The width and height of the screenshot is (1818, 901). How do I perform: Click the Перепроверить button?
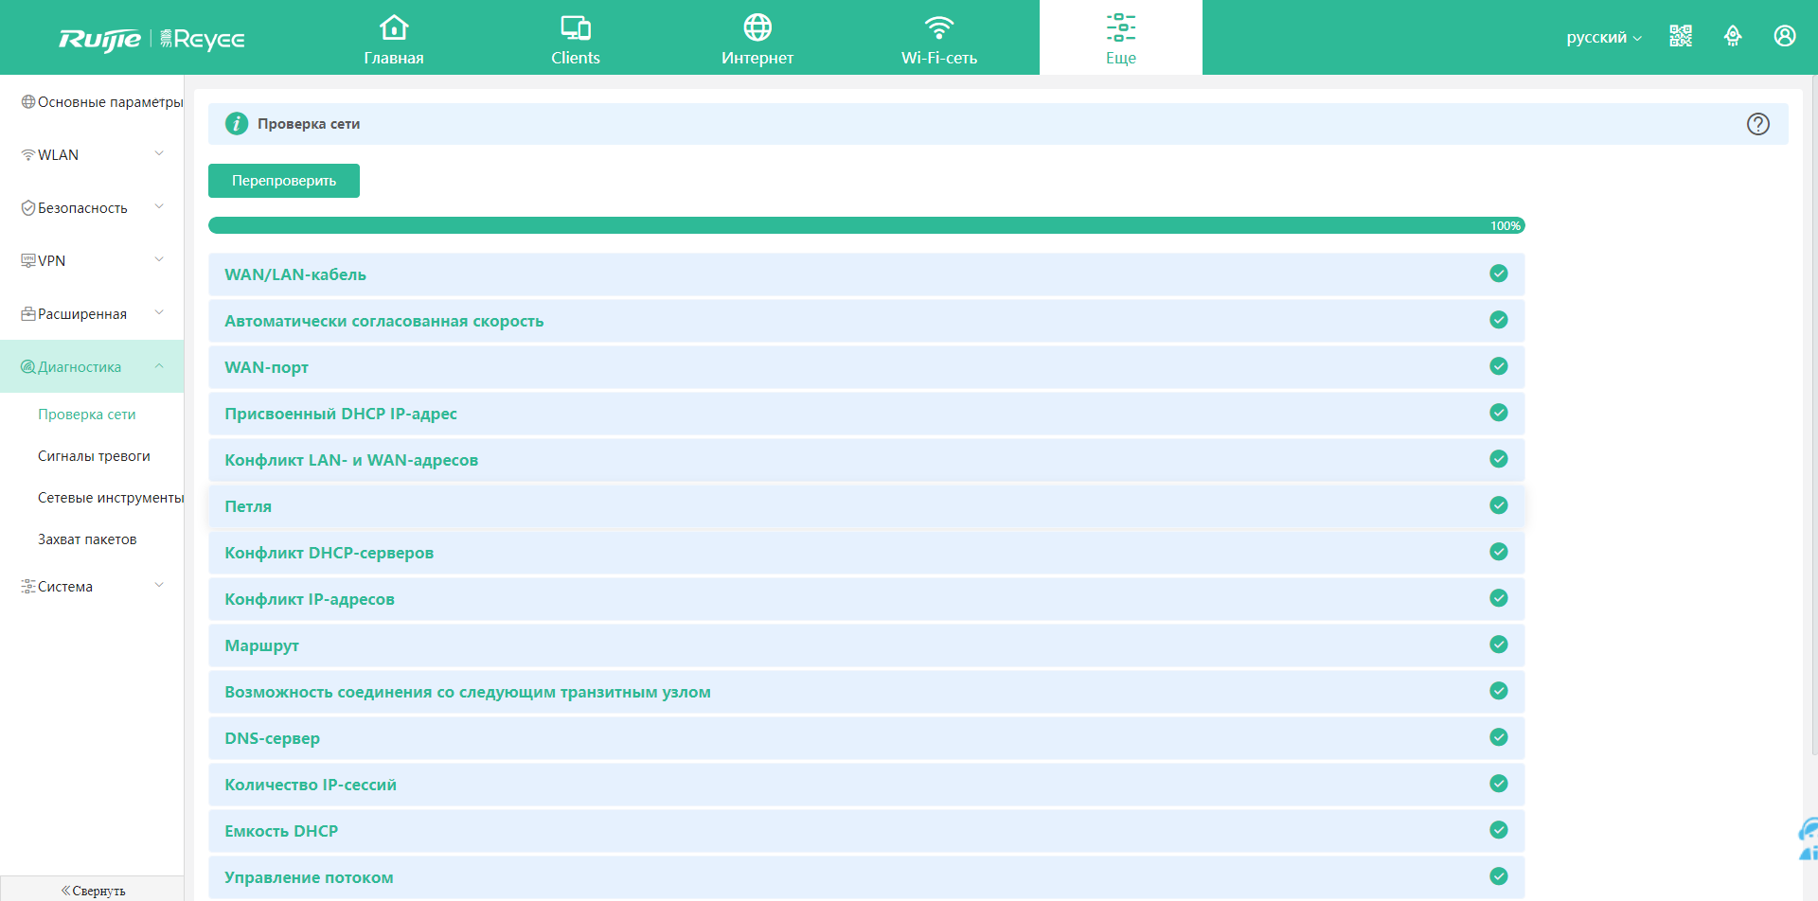pyautogui.click(x=284, y=181)
